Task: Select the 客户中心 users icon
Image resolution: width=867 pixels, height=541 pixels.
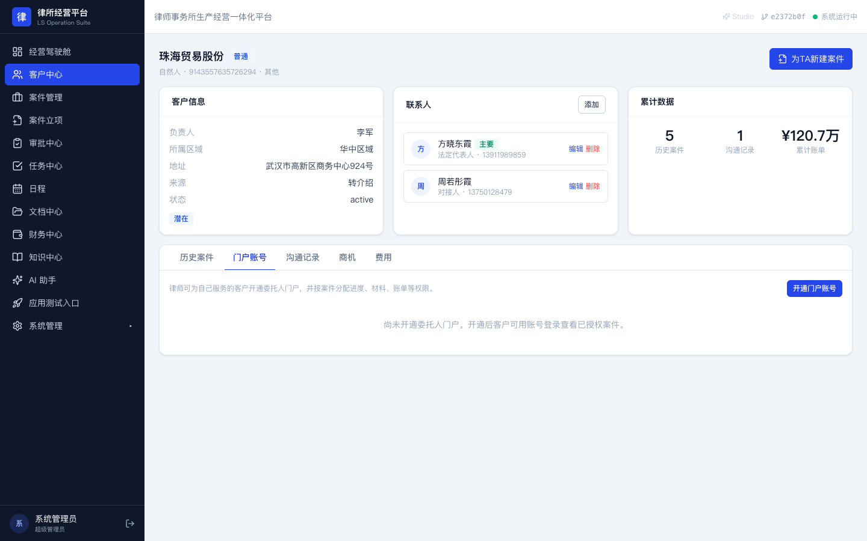Action: 17,75
